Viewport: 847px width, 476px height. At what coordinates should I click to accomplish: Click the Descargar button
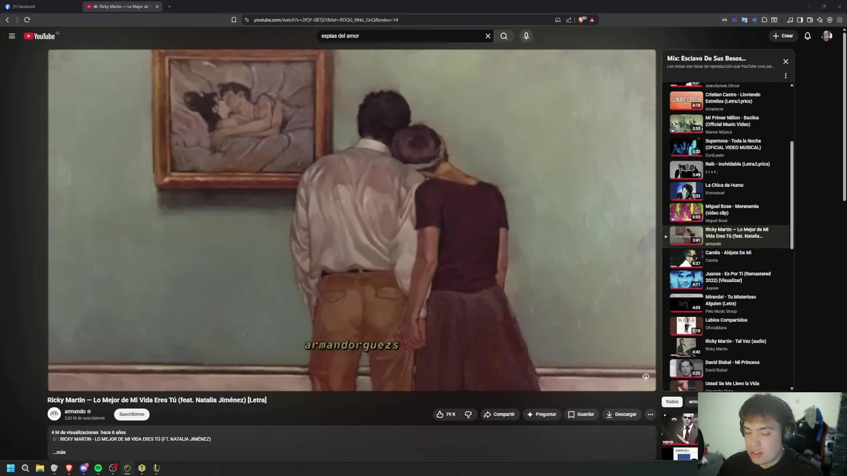click(x=621, y=415)
